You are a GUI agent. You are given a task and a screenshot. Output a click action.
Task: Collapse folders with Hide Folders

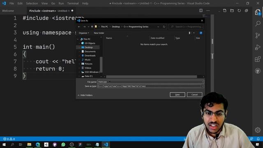click(x=85, y=95)
